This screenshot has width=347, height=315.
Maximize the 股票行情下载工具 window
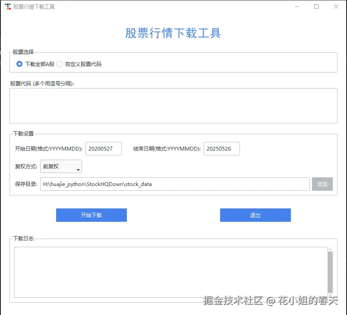coord(316,6)
